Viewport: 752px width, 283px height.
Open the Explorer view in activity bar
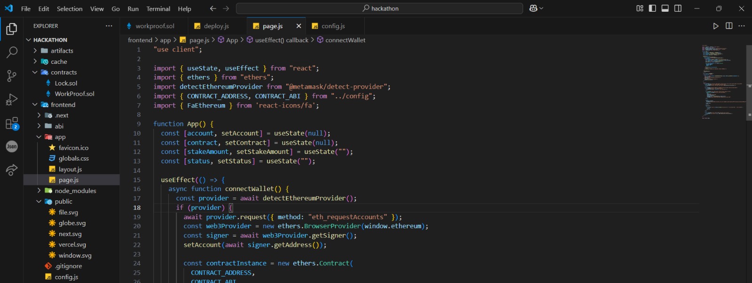pos(12,29)
